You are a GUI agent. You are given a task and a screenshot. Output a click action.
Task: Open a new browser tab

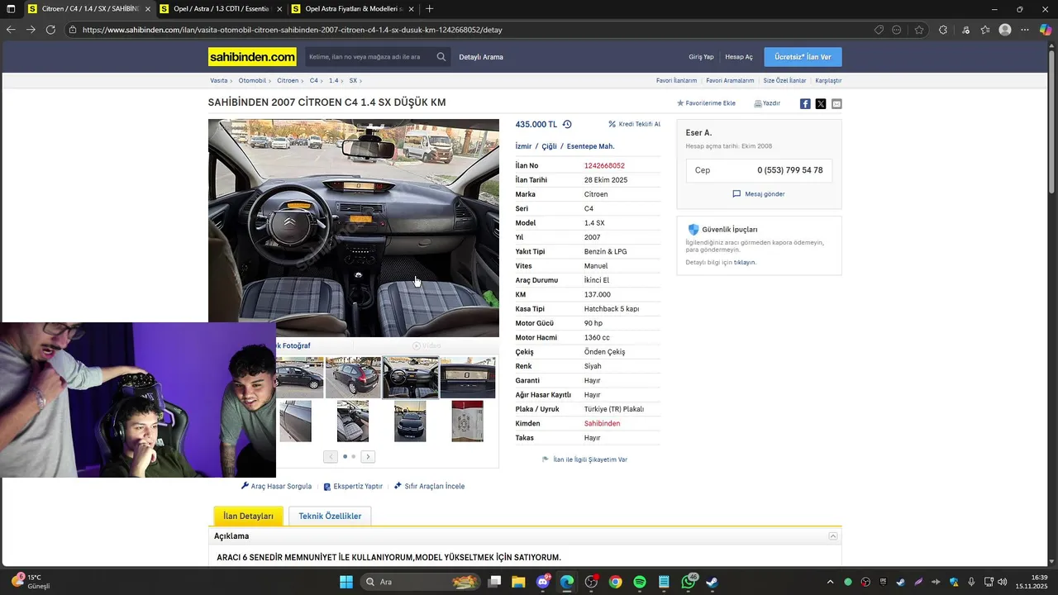pyautogui.click(x=429, y=9)
